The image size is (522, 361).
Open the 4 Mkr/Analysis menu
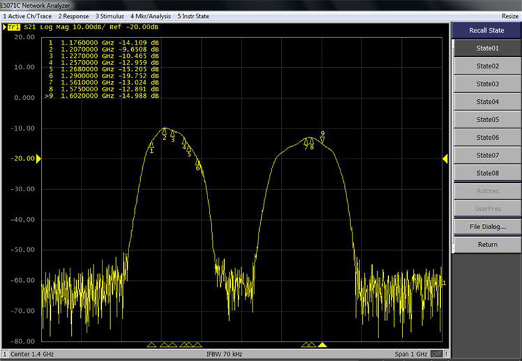(151, 16)
